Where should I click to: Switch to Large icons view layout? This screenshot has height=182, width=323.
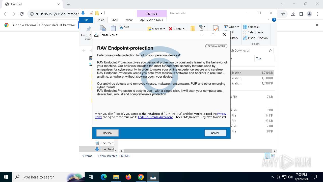point(273,156)
